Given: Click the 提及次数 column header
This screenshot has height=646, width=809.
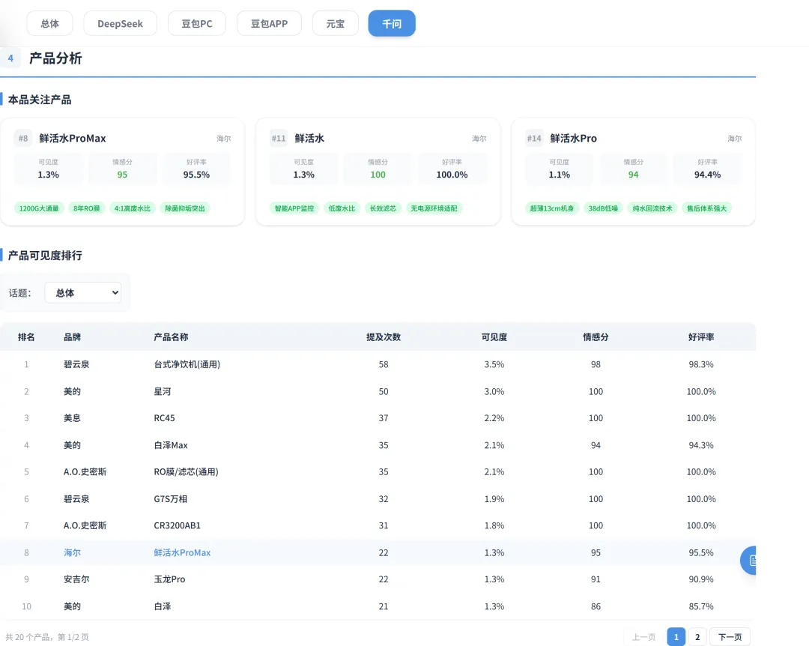Looking at the screenshot, I should click(x=384, y=337).
